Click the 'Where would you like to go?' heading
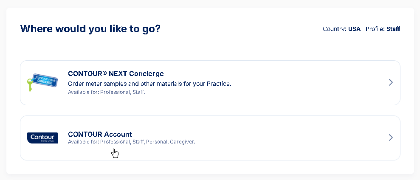420x180 pixels. (90, 29)
